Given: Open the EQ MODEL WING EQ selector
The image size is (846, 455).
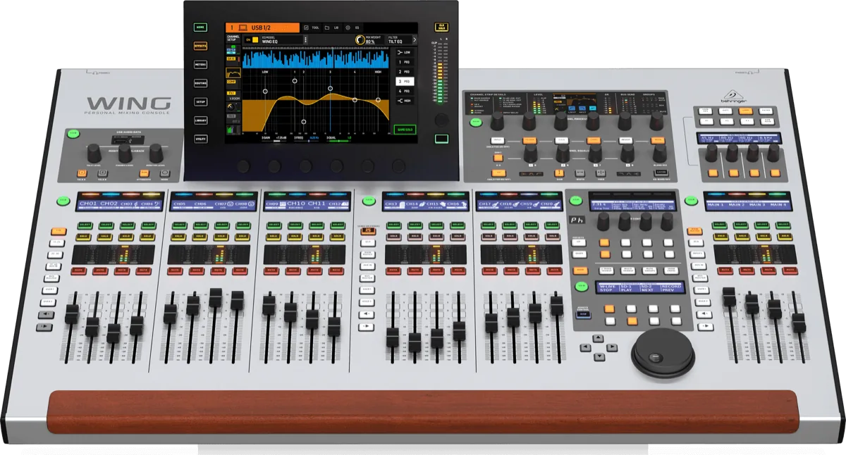Looking at the screenshot, I should 282,40.
